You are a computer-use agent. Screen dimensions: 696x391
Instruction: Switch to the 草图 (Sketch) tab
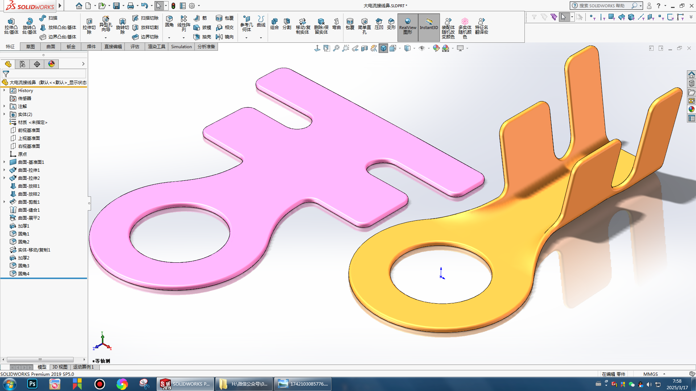point(30,46)
